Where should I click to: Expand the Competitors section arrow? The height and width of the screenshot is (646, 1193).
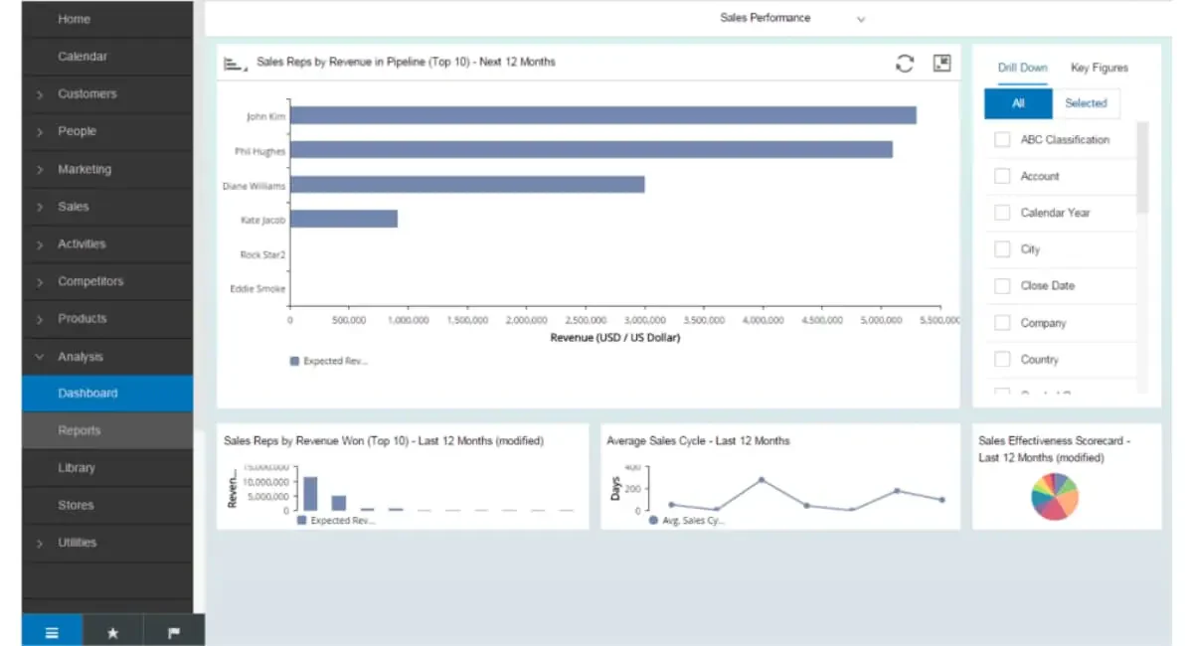[x=40, y=282]
